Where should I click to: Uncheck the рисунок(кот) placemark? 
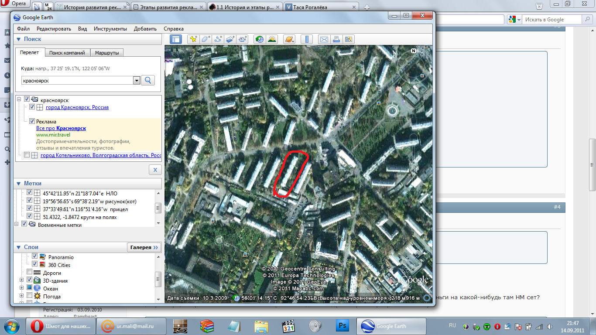29,201
